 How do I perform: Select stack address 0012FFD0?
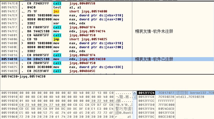click(146, 105)
